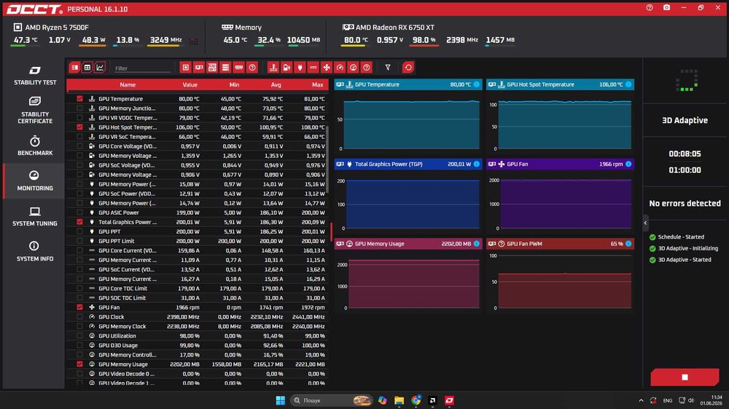Open the Monitoring section
Screen dimensions: 729x409
[35, 180]
